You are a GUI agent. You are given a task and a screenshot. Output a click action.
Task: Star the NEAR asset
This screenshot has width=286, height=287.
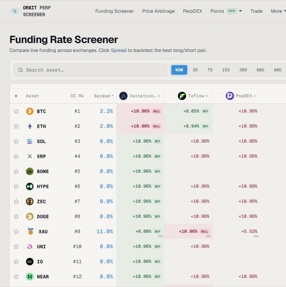[16, 276]
